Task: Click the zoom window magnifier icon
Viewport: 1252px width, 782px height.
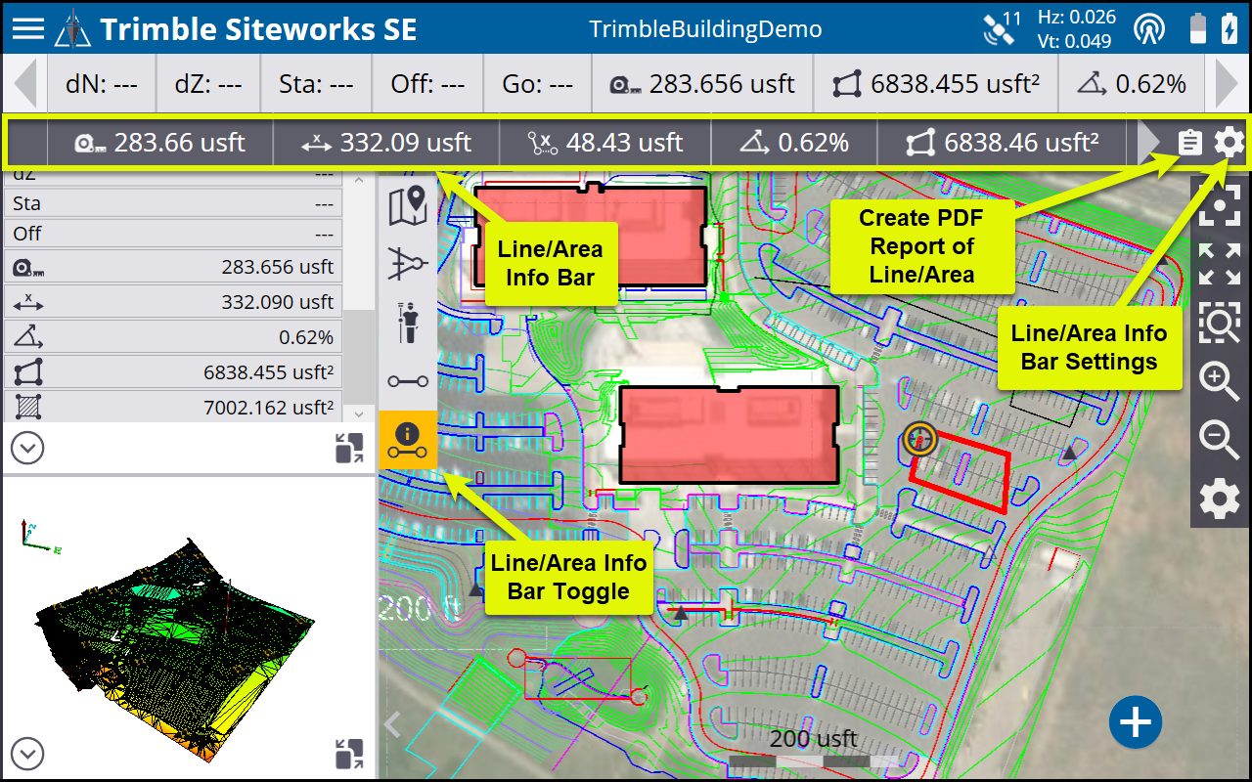Action: (1220, 323)
